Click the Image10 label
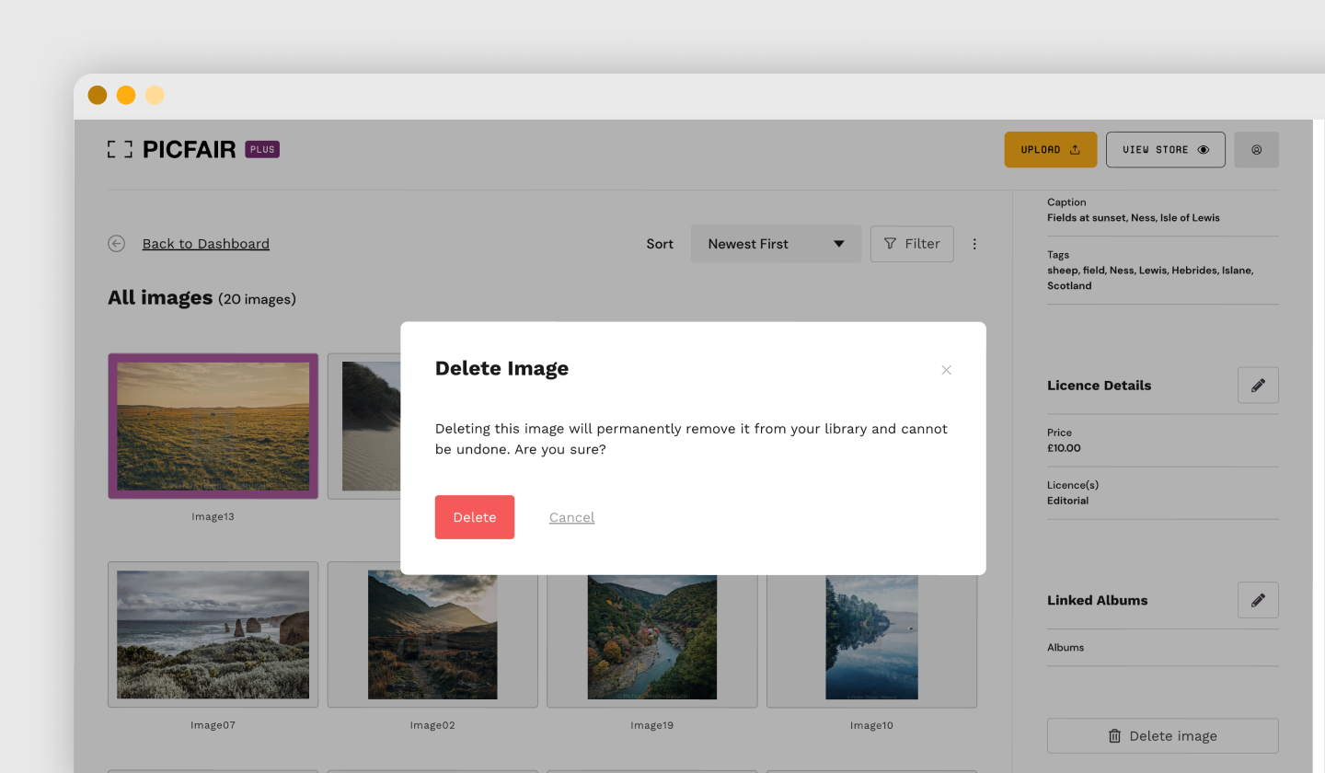Viewport: 1325px width, 773px height. point(871,725)
